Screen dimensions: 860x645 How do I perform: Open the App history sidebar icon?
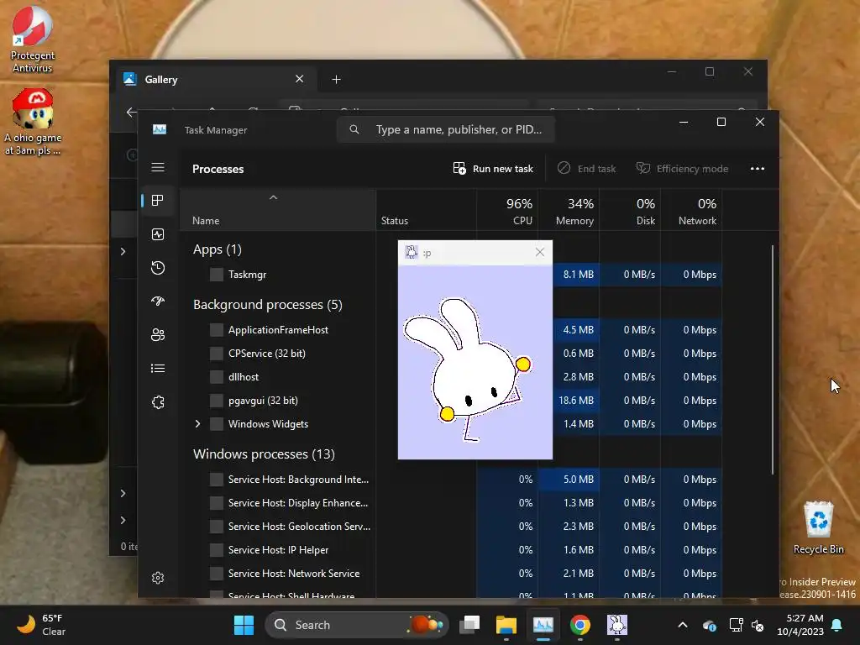click(158, 268)
